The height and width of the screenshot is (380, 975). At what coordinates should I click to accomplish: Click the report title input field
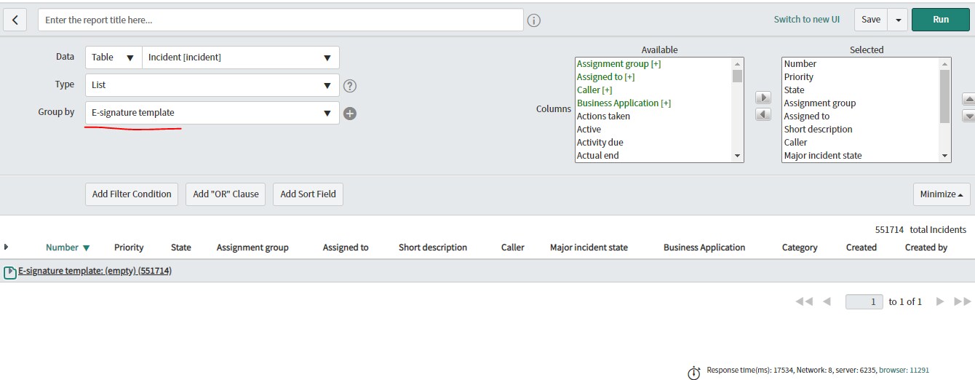280,20
